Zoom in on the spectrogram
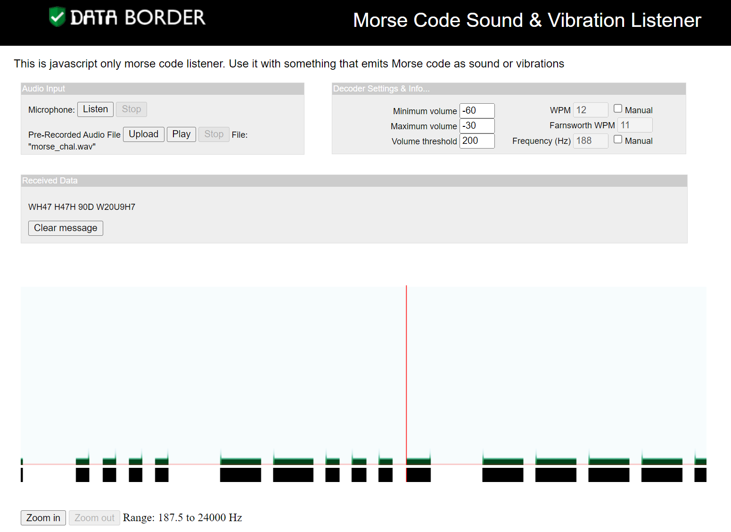 (43, 518)
